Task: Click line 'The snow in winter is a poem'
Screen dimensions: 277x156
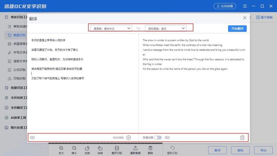Action: click(176, 40)
